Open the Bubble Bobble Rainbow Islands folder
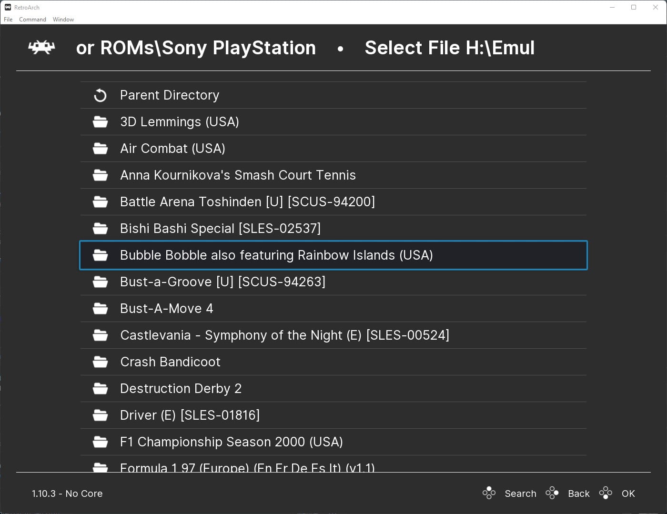The width and height of the screenshot is (667, 514). tap(276, 255)
